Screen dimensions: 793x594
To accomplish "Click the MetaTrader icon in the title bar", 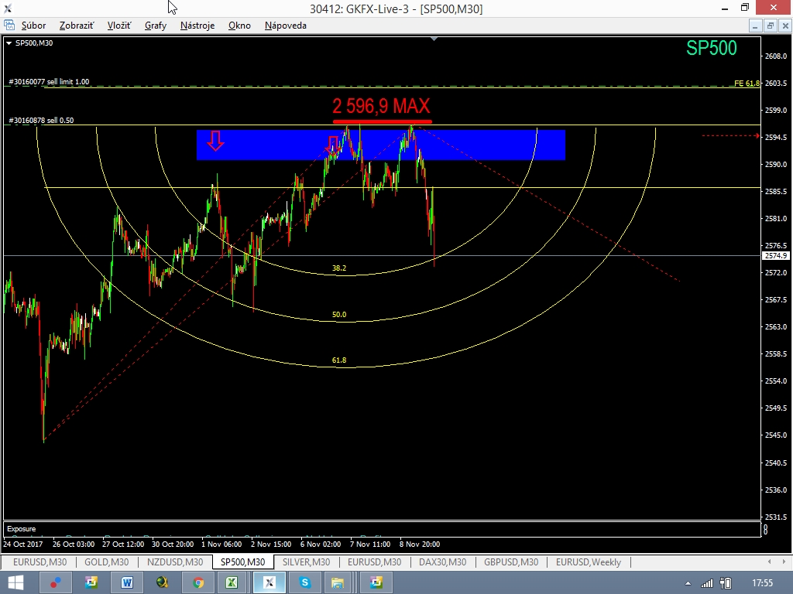I will pos(8,8).
